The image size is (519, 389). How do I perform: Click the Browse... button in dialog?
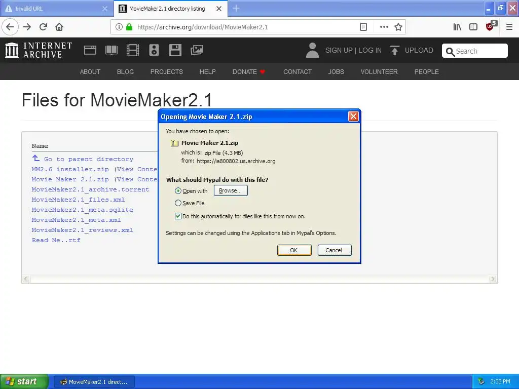tap(231, 190)
